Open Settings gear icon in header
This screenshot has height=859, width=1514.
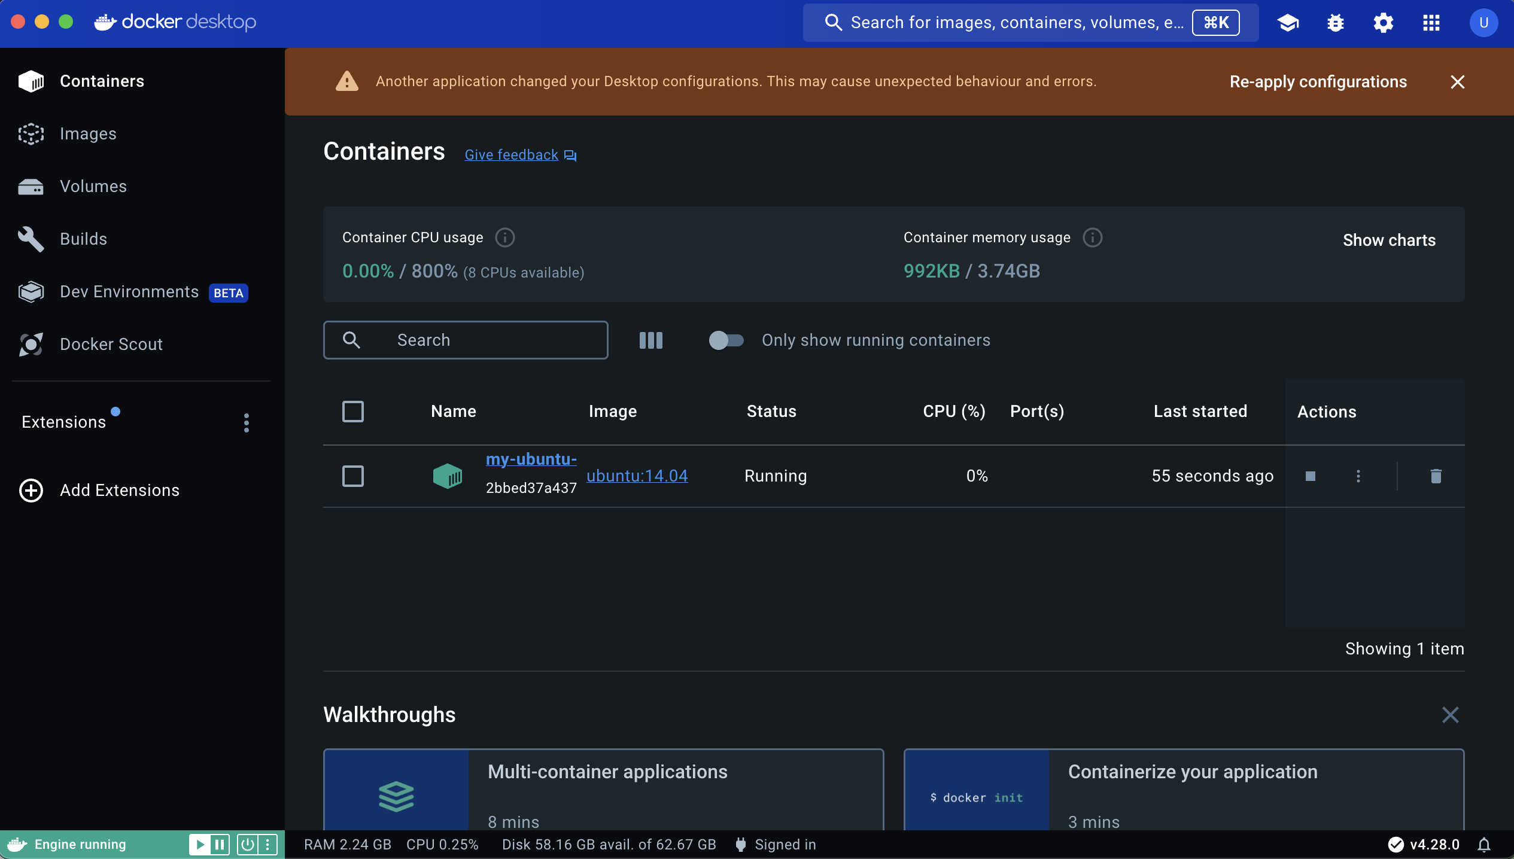pyautogui.click(x=1383, y=23)
